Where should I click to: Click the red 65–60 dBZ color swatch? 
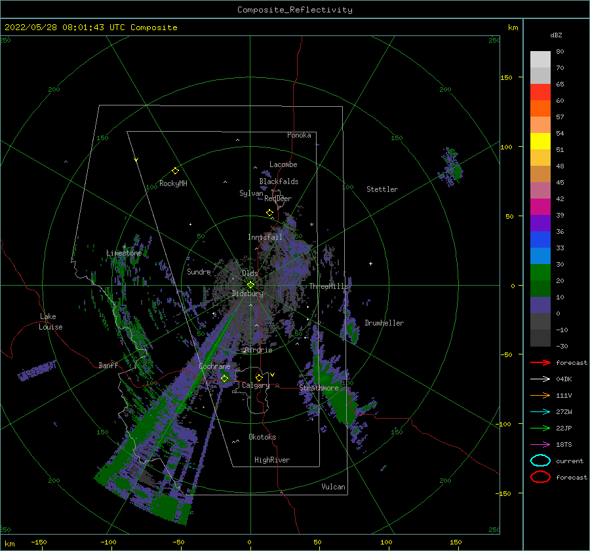540,92
